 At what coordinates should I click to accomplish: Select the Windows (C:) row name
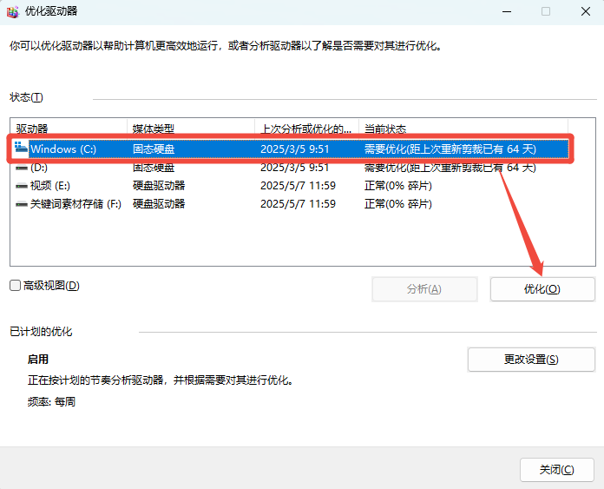[x=63, y=149]
